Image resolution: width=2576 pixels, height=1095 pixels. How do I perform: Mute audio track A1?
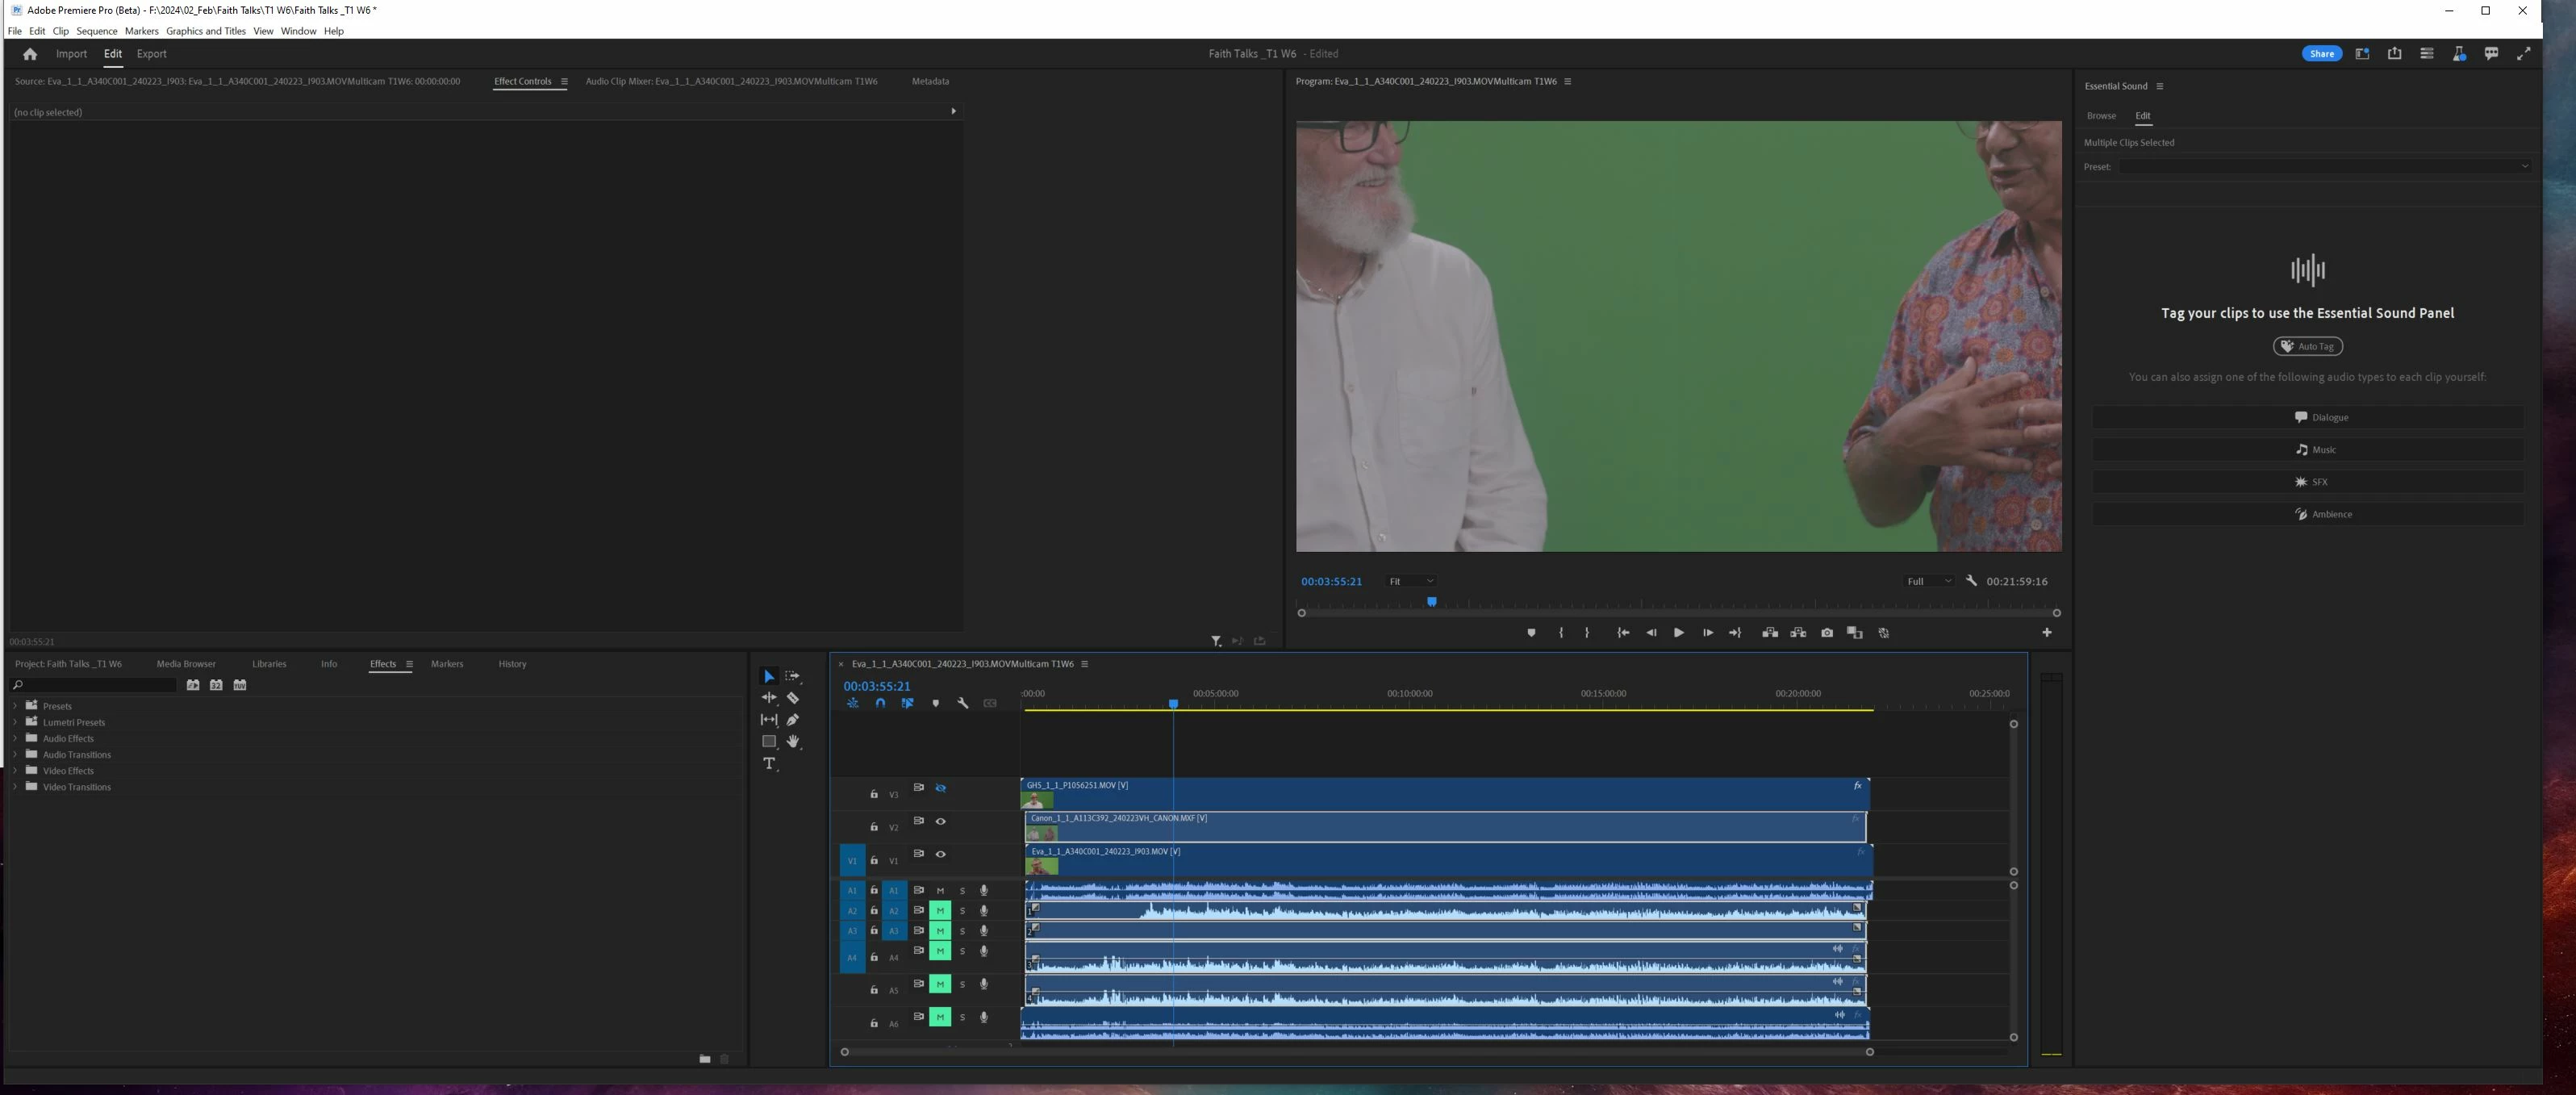[x=940, y=891]
